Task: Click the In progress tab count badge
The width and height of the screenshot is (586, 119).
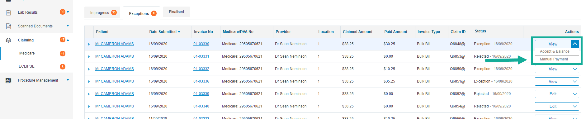Action: point(114,12)
